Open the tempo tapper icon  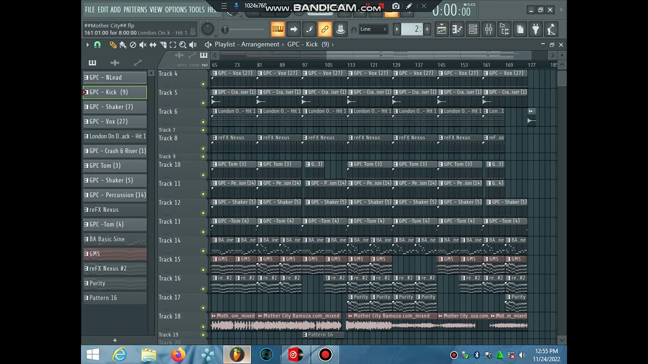pyautogui.click(x=551, y=29)
